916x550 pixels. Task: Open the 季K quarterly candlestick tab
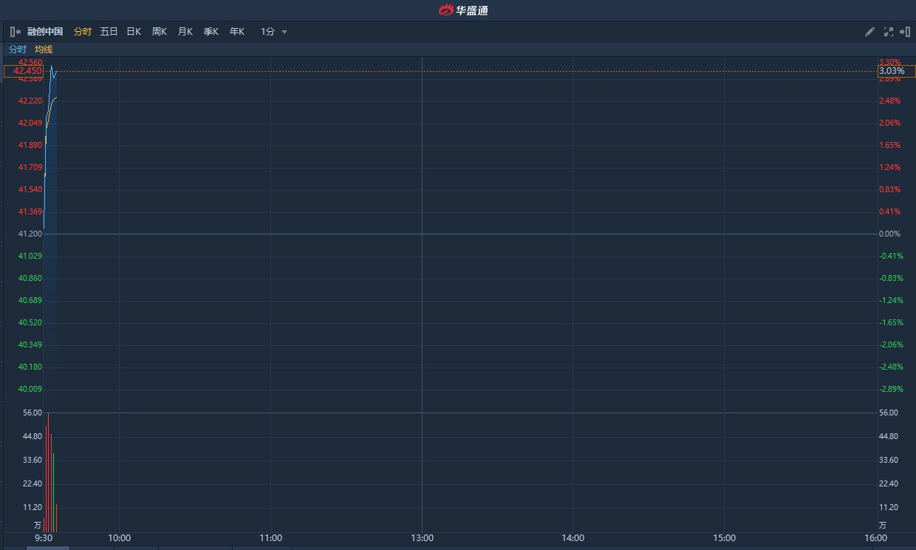click(211, 32)
